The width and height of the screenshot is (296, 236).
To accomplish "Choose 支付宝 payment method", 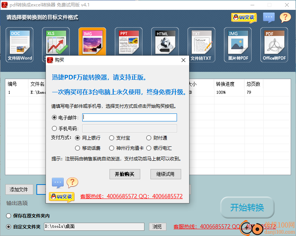I will click(111, 138).
